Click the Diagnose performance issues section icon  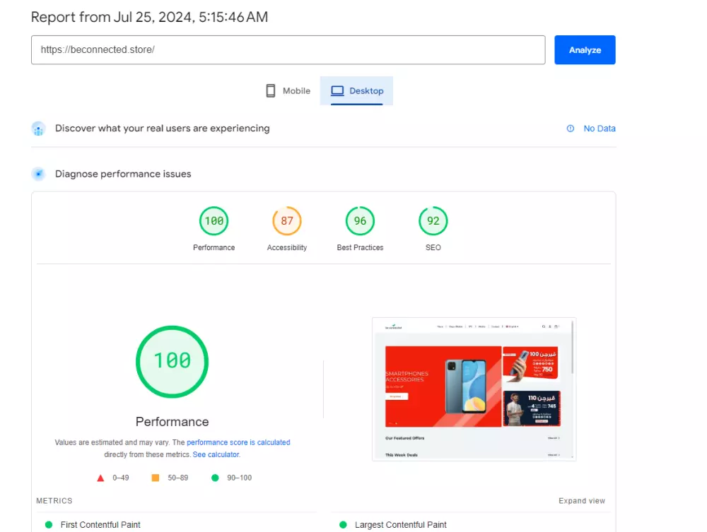(x=38, y=174)
